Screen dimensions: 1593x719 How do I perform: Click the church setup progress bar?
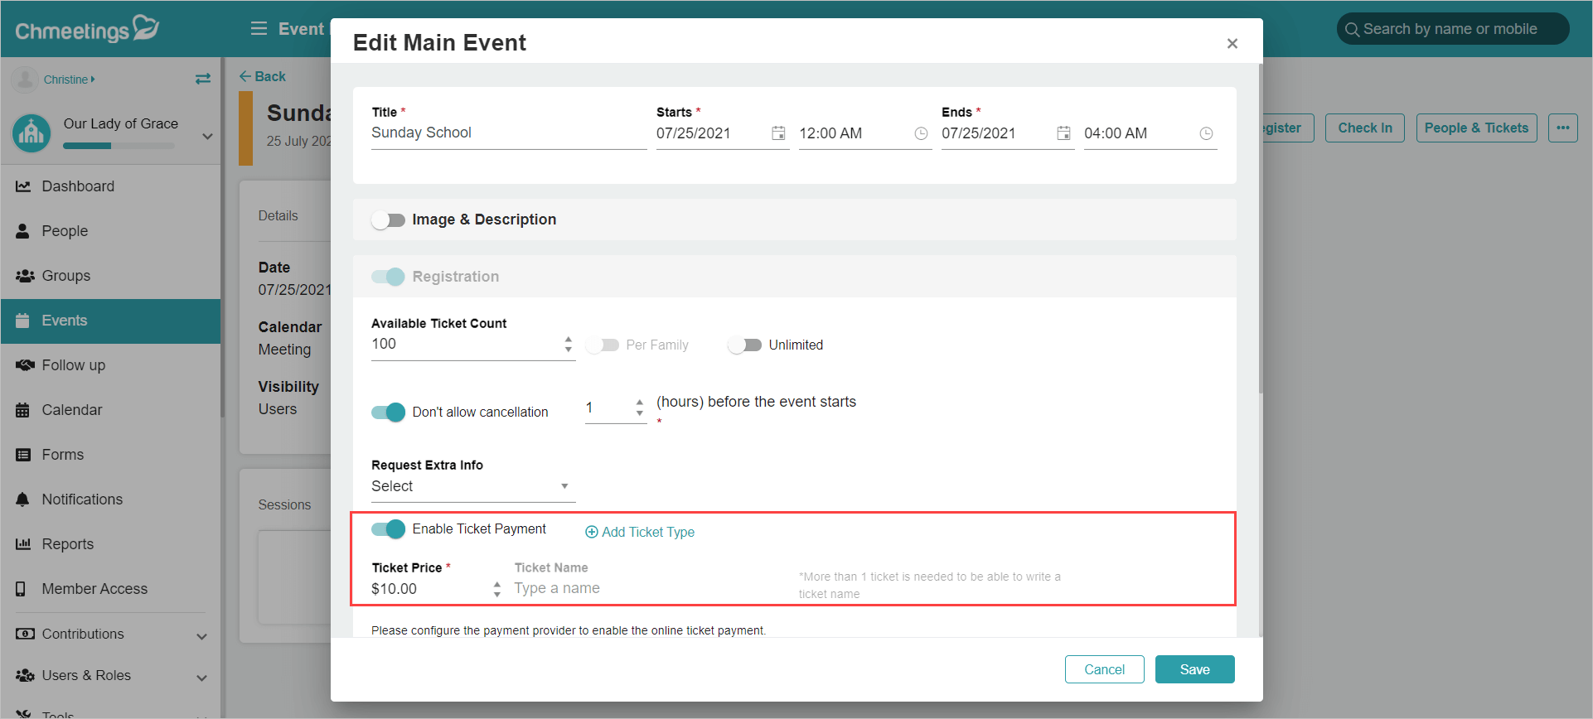tap(119, 146)
